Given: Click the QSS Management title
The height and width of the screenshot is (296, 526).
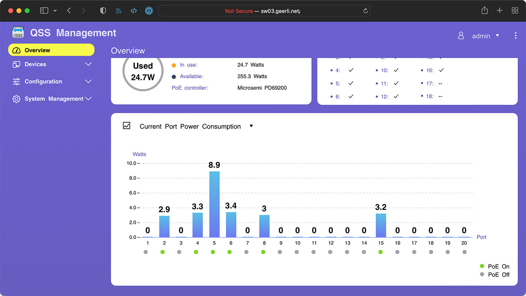Looking at the screenshot, I should click(x=73, y=33).
